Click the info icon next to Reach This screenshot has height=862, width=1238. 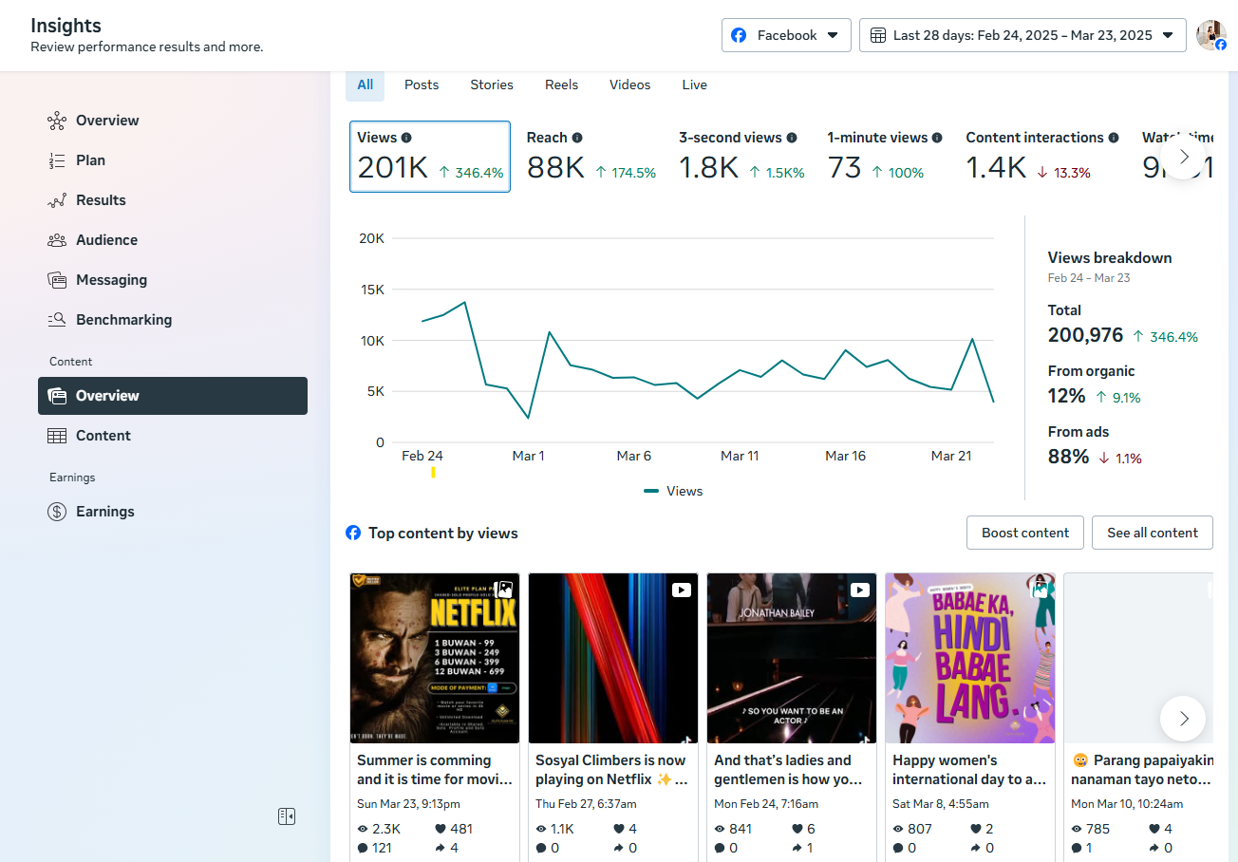click(x=577, y=138)
